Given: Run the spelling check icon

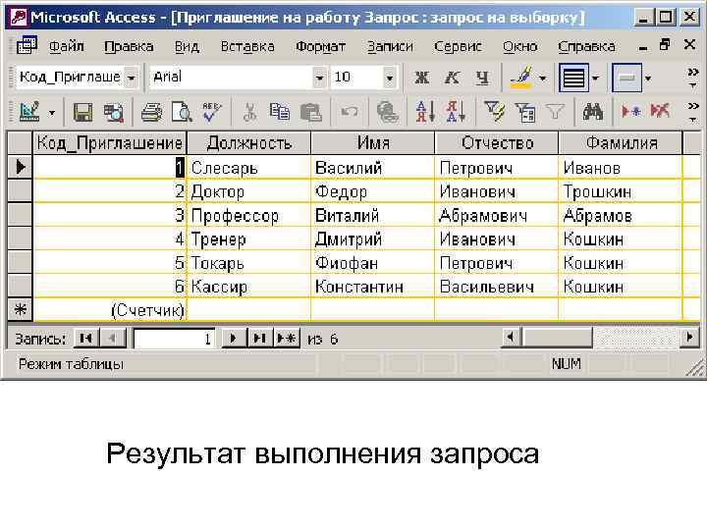Looking at the screenshot, I should click(212, 112).
